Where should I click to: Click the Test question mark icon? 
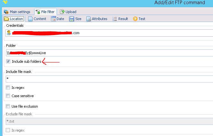(135, 19)
